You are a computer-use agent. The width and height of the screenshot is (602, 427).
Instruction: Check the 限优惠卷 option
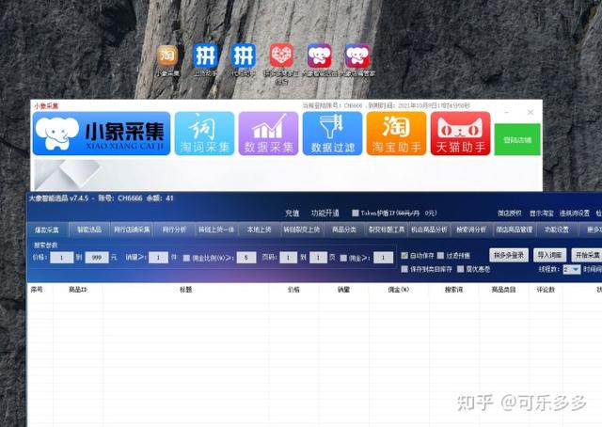tap(461, 269)
